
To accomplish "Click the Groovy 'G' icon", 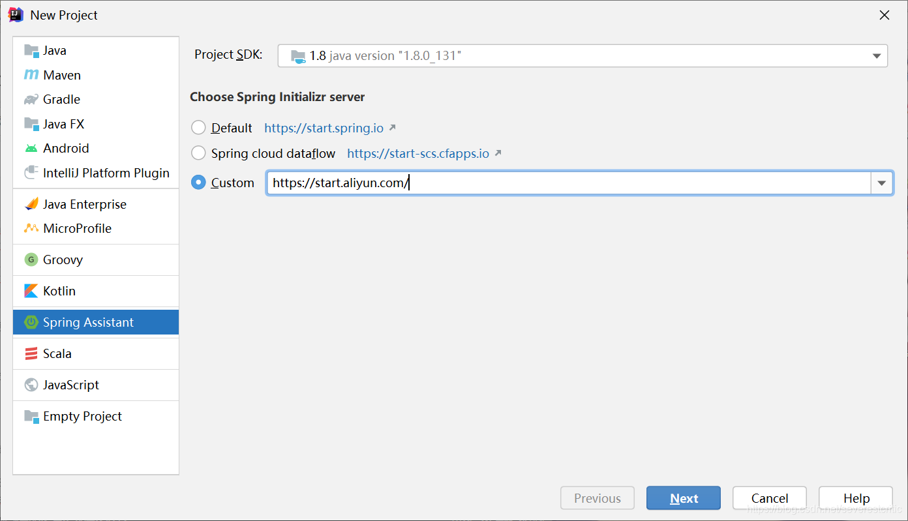I will pyautogui.click(x=31, y=260).
